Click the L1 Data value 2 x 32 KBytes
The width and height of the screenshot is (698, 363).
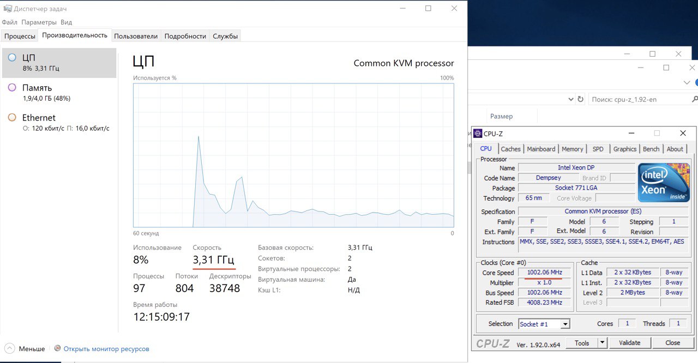(x=633, y=273)
